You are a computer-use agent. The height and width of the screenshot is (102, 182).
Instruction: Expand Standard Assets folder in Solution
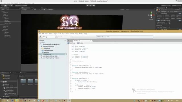(x=41, y=50)
